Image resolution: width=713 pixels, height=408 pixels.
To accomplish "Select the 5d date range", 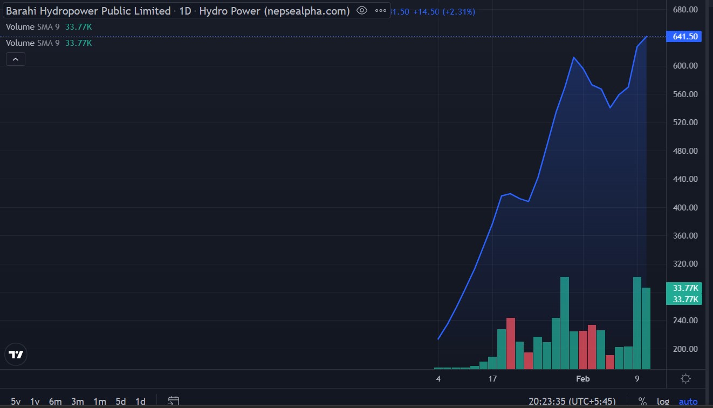I will pos(121,402).
